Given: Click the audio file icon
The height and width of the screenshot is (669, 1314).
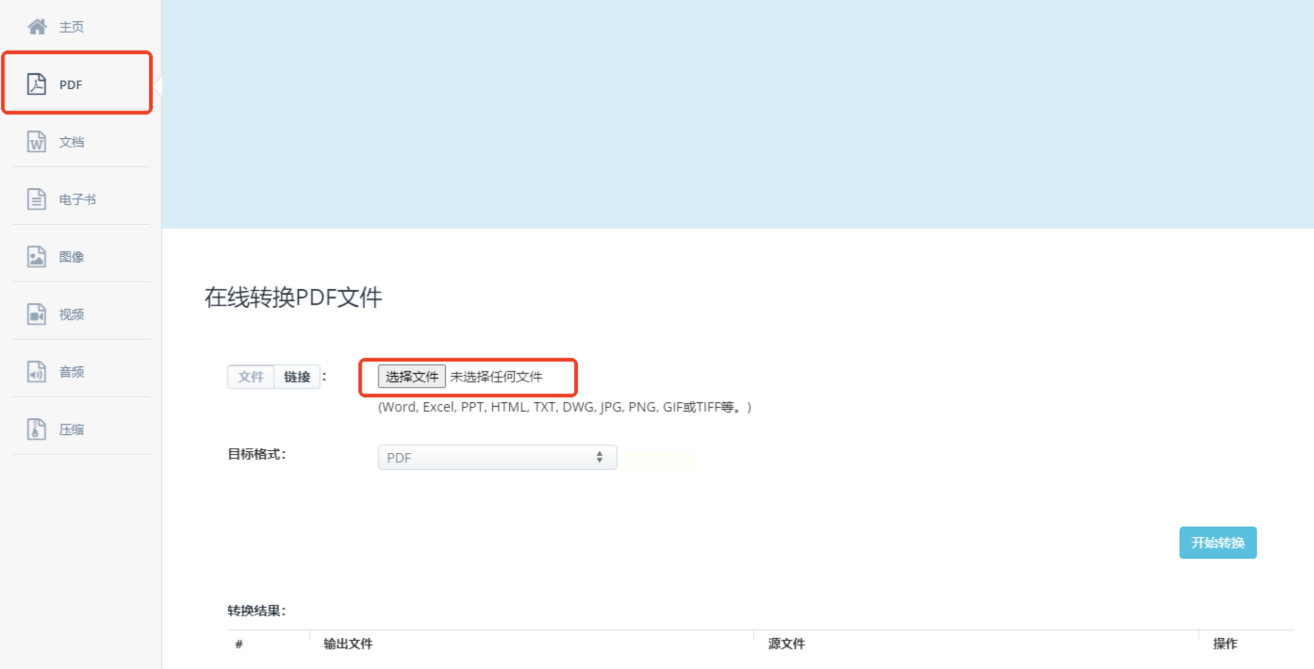Looking at the screenshot, I should (x=36, y=372).
